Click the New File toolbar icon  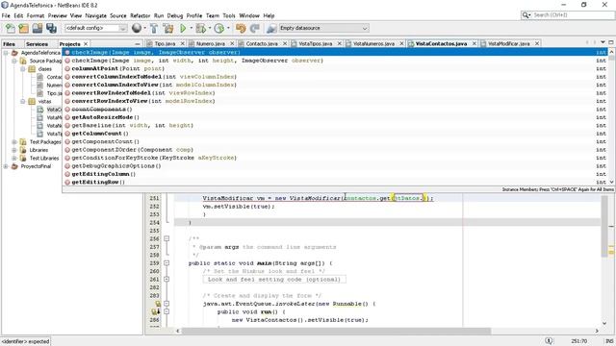click(11, 28)
